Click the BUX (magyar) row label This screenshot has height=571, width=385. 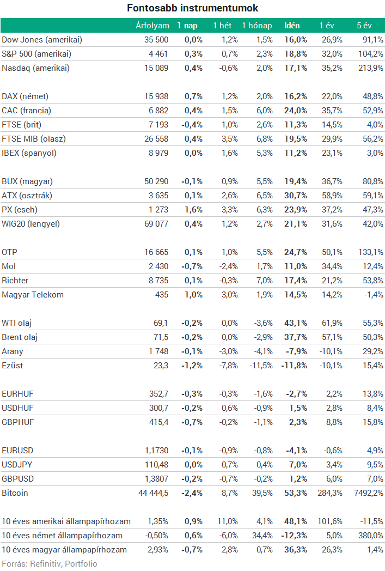27,181
